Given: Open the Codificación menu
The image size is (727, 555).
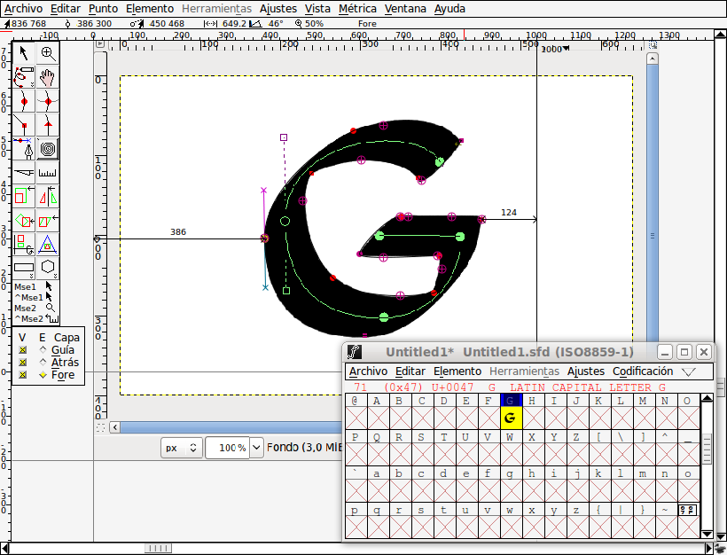Looking at the screenshot, I should click(643, 371).
